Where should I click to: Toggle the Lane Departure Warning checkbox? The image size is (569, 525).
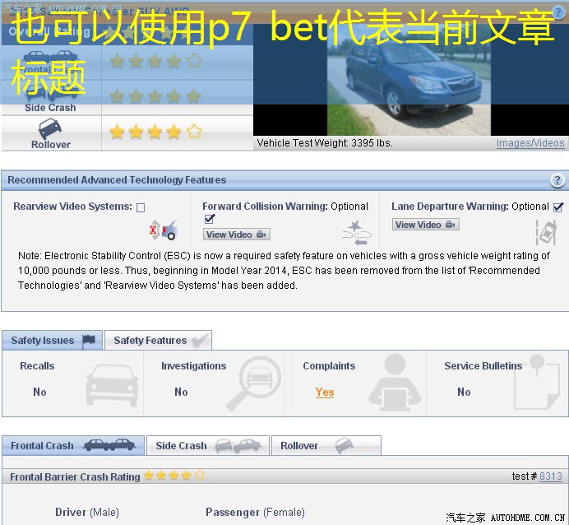(x=558, y=207)
